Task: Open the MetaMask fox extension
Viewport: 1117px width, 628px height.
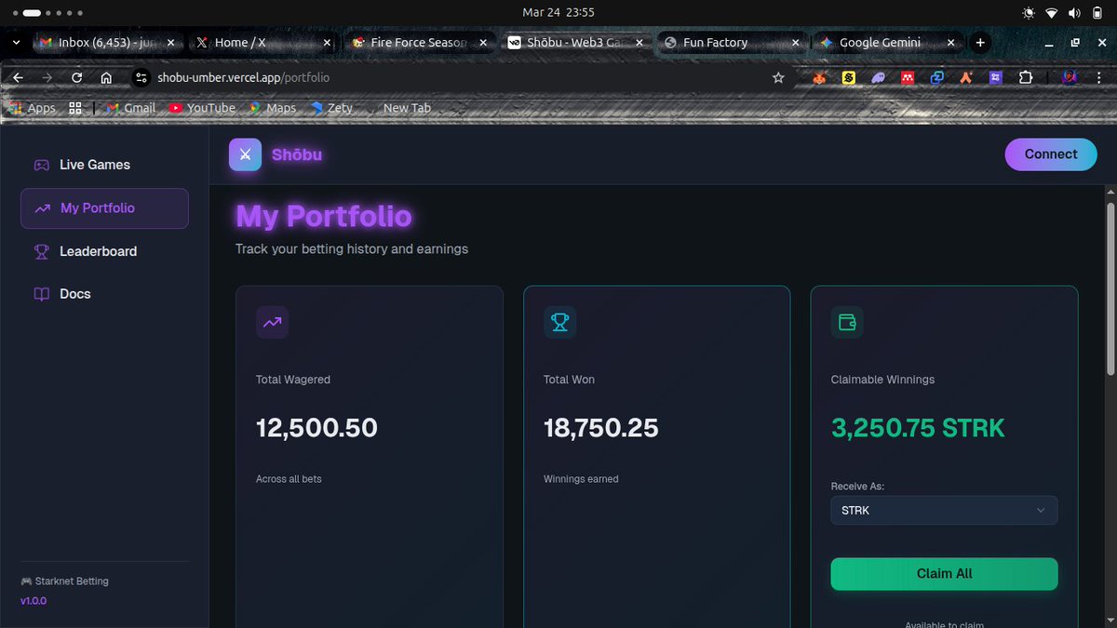Action: click(820, 78)
